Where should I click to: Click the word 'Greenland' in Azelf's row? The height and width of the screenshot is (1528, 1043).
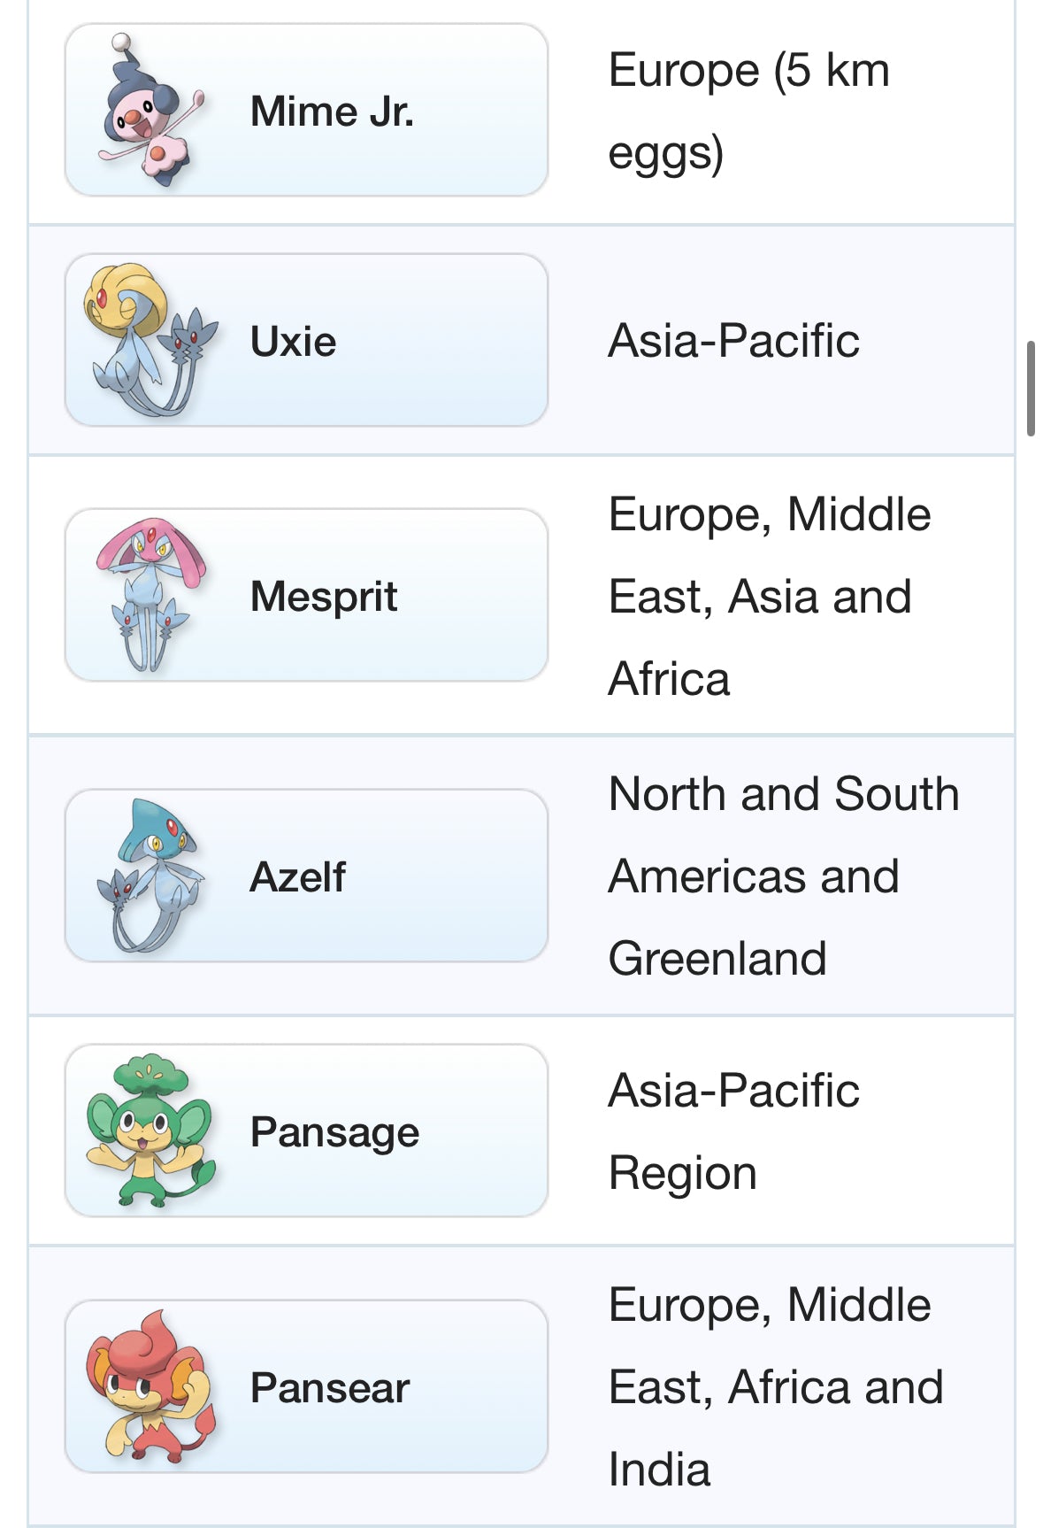coord(717,959)
